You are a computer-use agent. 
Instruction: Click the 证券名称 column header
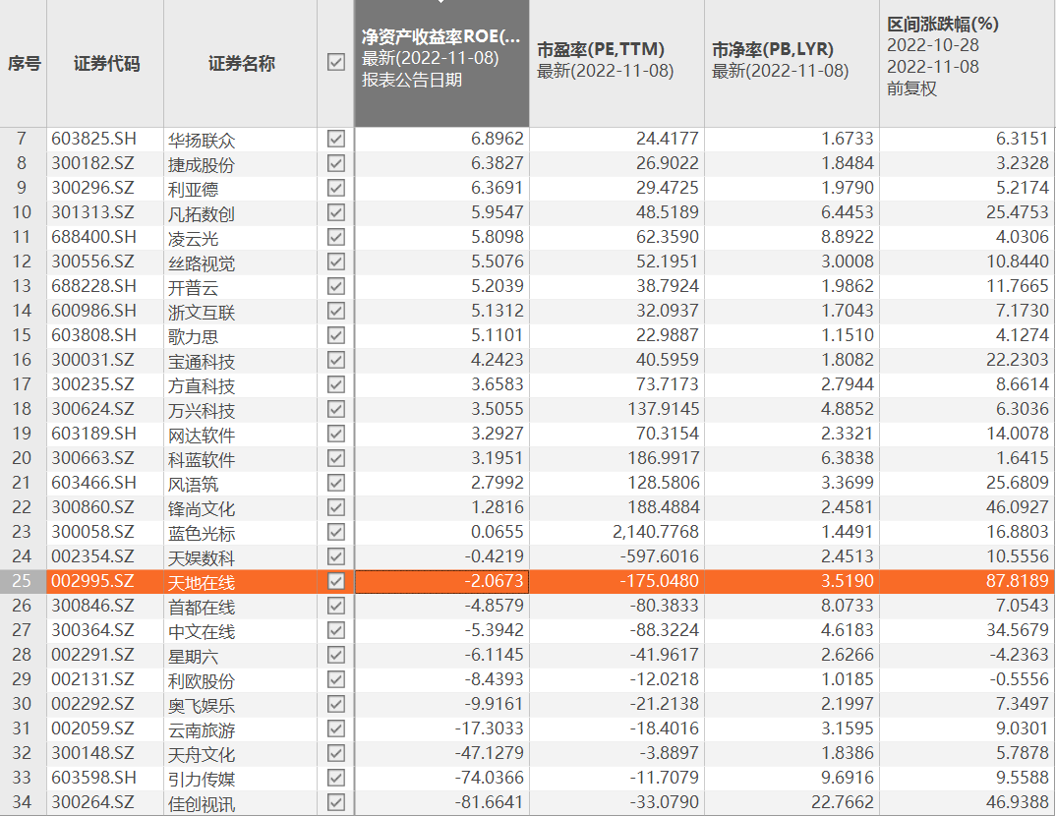pyautogui.click(x=241, y=64)
